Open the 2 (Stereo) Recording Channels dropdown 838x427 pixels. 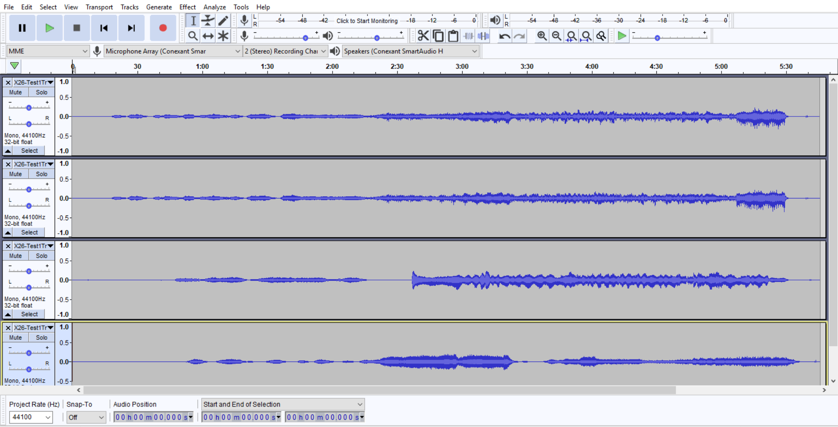pyautogui.click(x=285, y=51)
